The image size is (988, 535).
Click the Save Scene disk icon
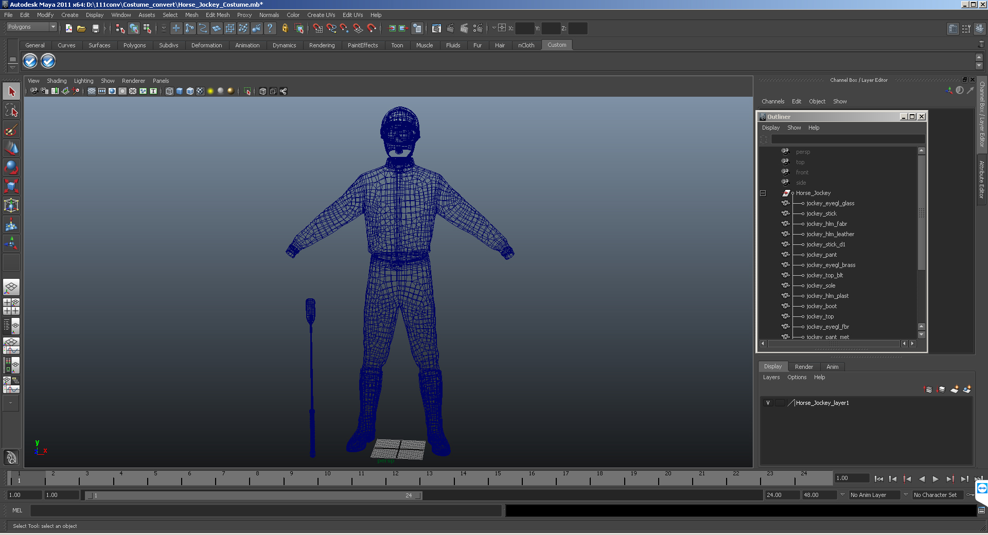click(x=95, y=29)
